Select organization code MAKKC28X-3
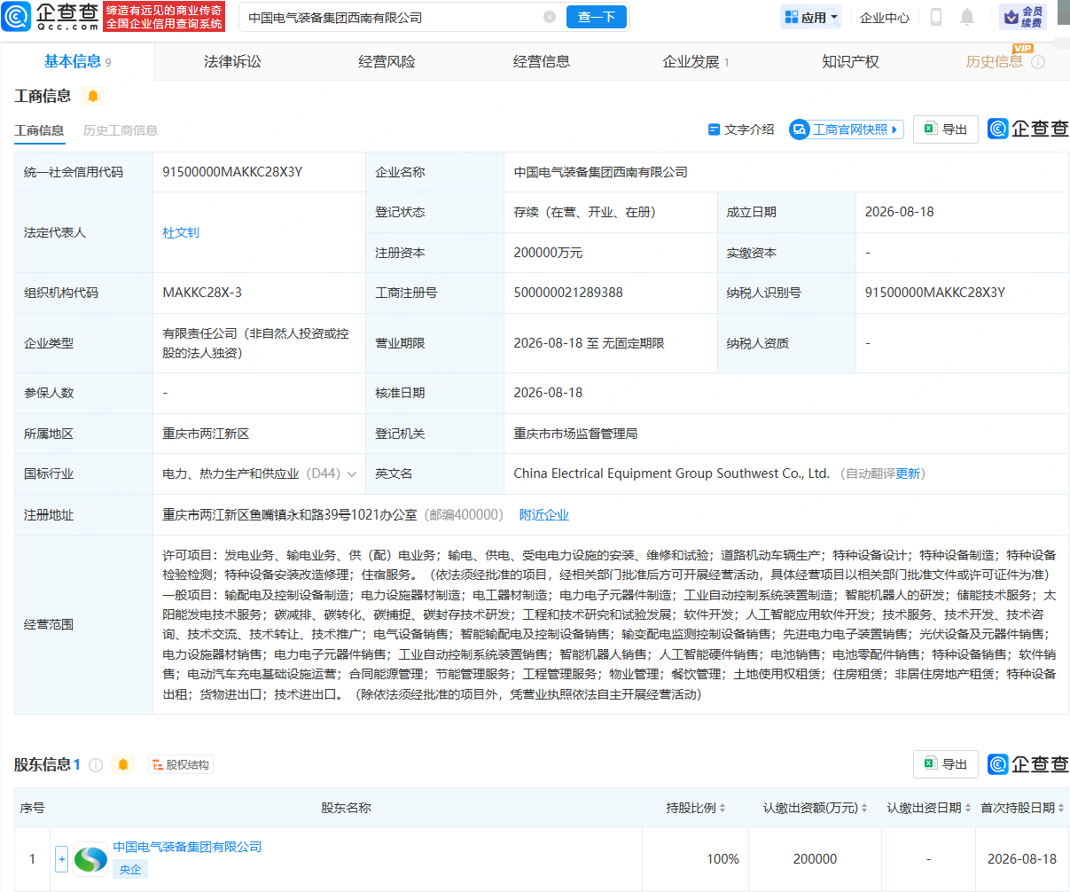 tap(202, 293)
